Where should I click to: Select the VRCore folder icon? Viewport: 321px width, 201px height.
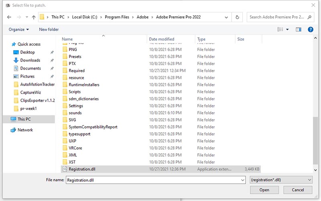65,148
